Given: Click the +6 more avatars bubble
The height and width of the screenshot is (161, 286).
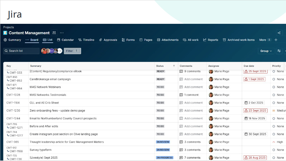Looking at the screenshot, I should 60,51.
